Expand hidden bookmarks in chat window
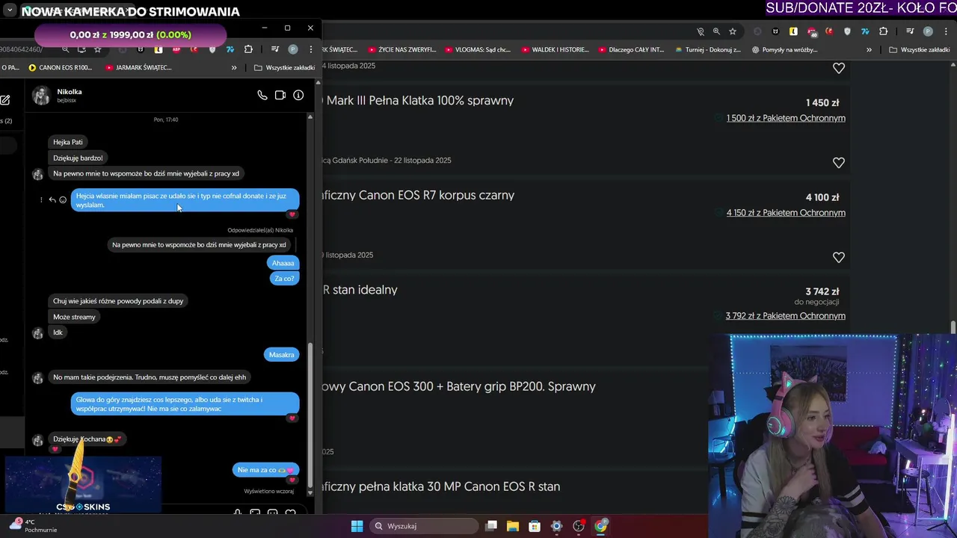Viewport: 957px width, 538px height. point(234,67)
